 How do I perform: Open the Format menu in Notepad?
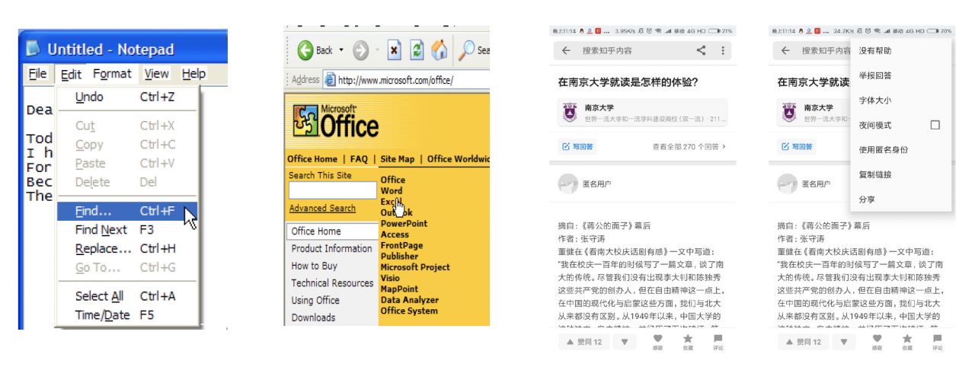(112, 74)
